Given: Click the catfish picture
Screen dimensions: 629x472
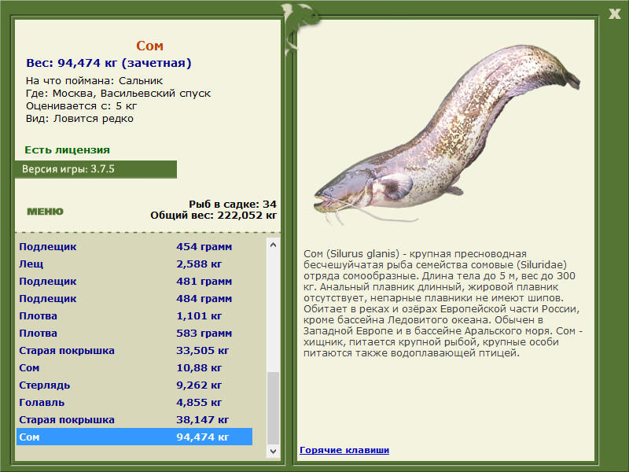Looking at the screenshot, I should 447,135.
